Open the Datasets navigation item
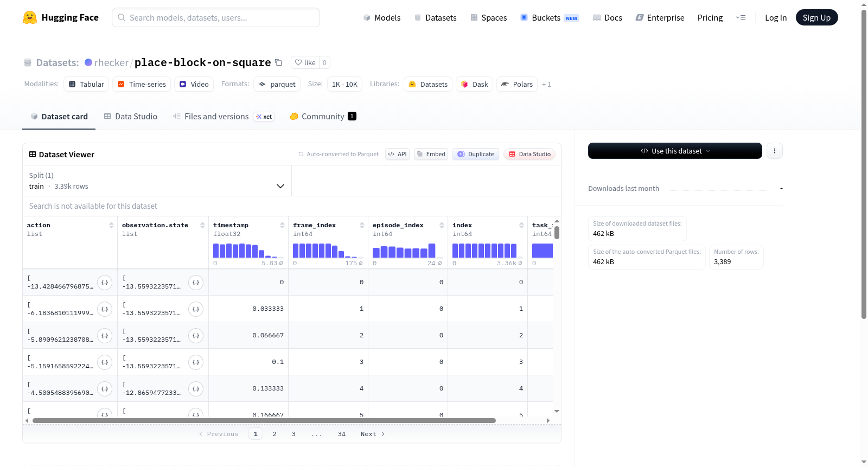 point(435,17)
